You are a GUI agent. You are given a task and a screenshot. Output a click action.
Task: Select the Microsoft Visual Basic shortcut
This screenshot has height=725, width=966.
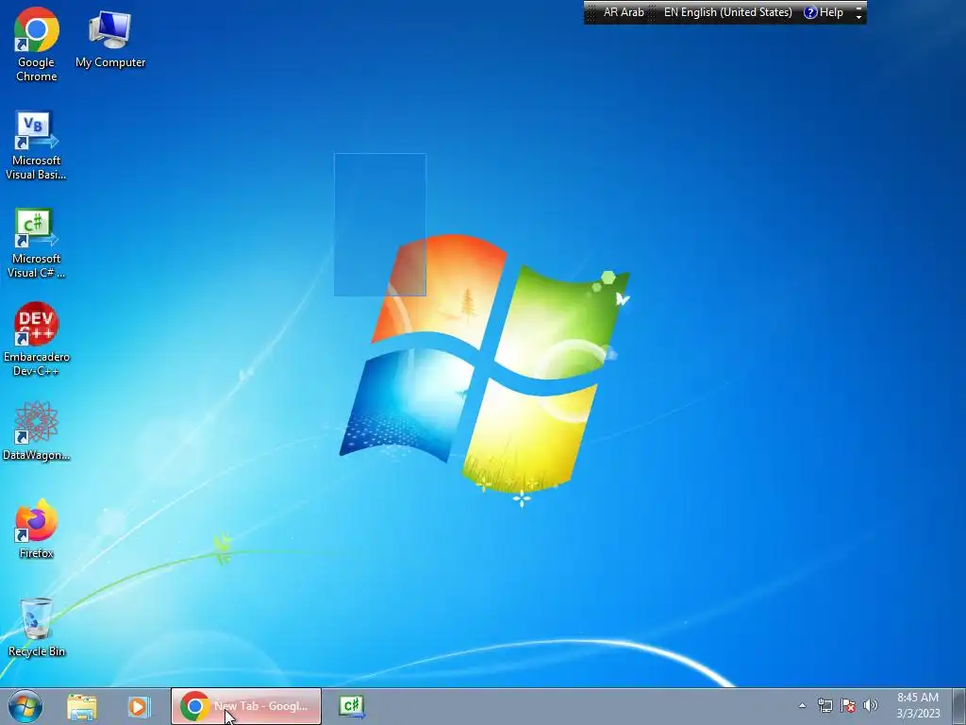click(36, 144)
